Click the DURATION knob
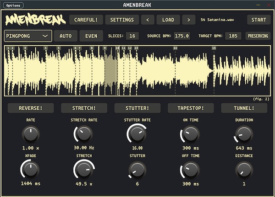The width and height of the screenshot is (275, 197). coord(244,134)
